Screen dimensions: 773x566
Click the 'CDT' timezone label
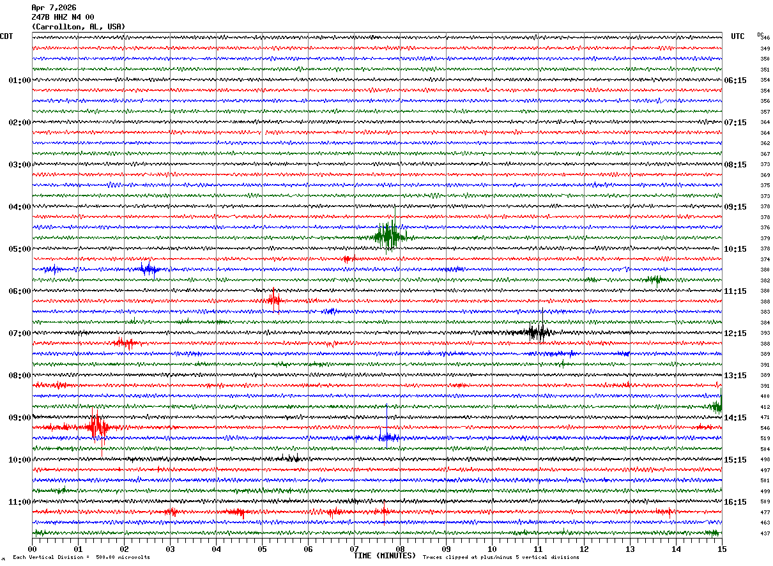pos(6,36)
